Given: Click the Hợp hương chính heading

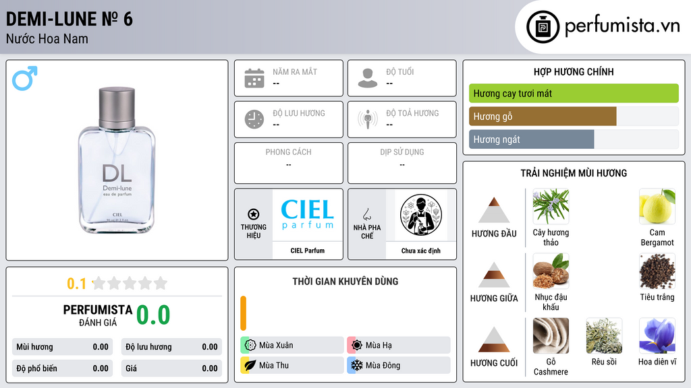Looking at the screenshot, I should [574, 71].
